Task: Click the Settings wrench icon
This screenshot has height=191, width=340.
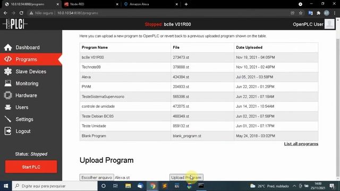Action: pyautogui.click(x=8, y=119)
